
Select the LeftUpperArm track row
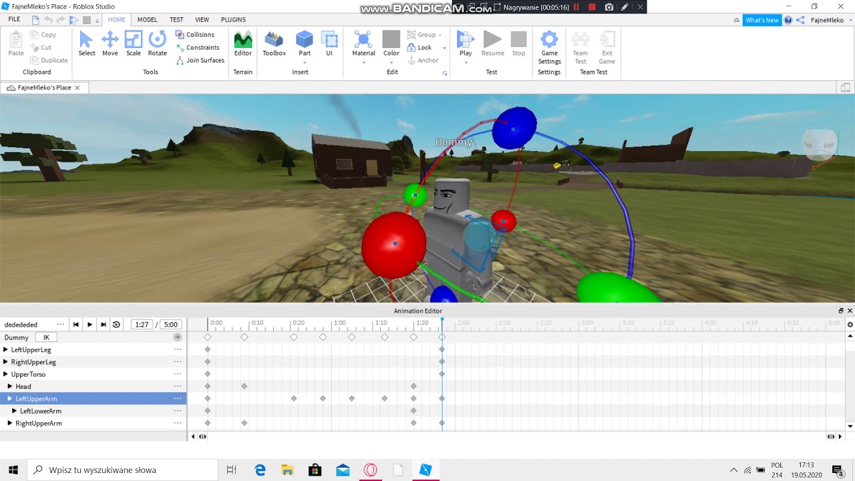click(x=93, y=399)
